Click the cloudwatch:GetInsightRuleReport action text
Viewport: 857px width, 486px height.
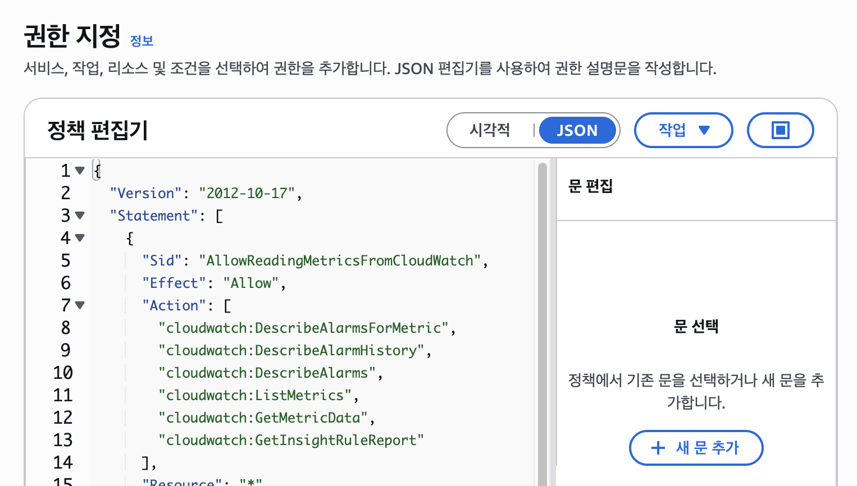coord(291,441)
